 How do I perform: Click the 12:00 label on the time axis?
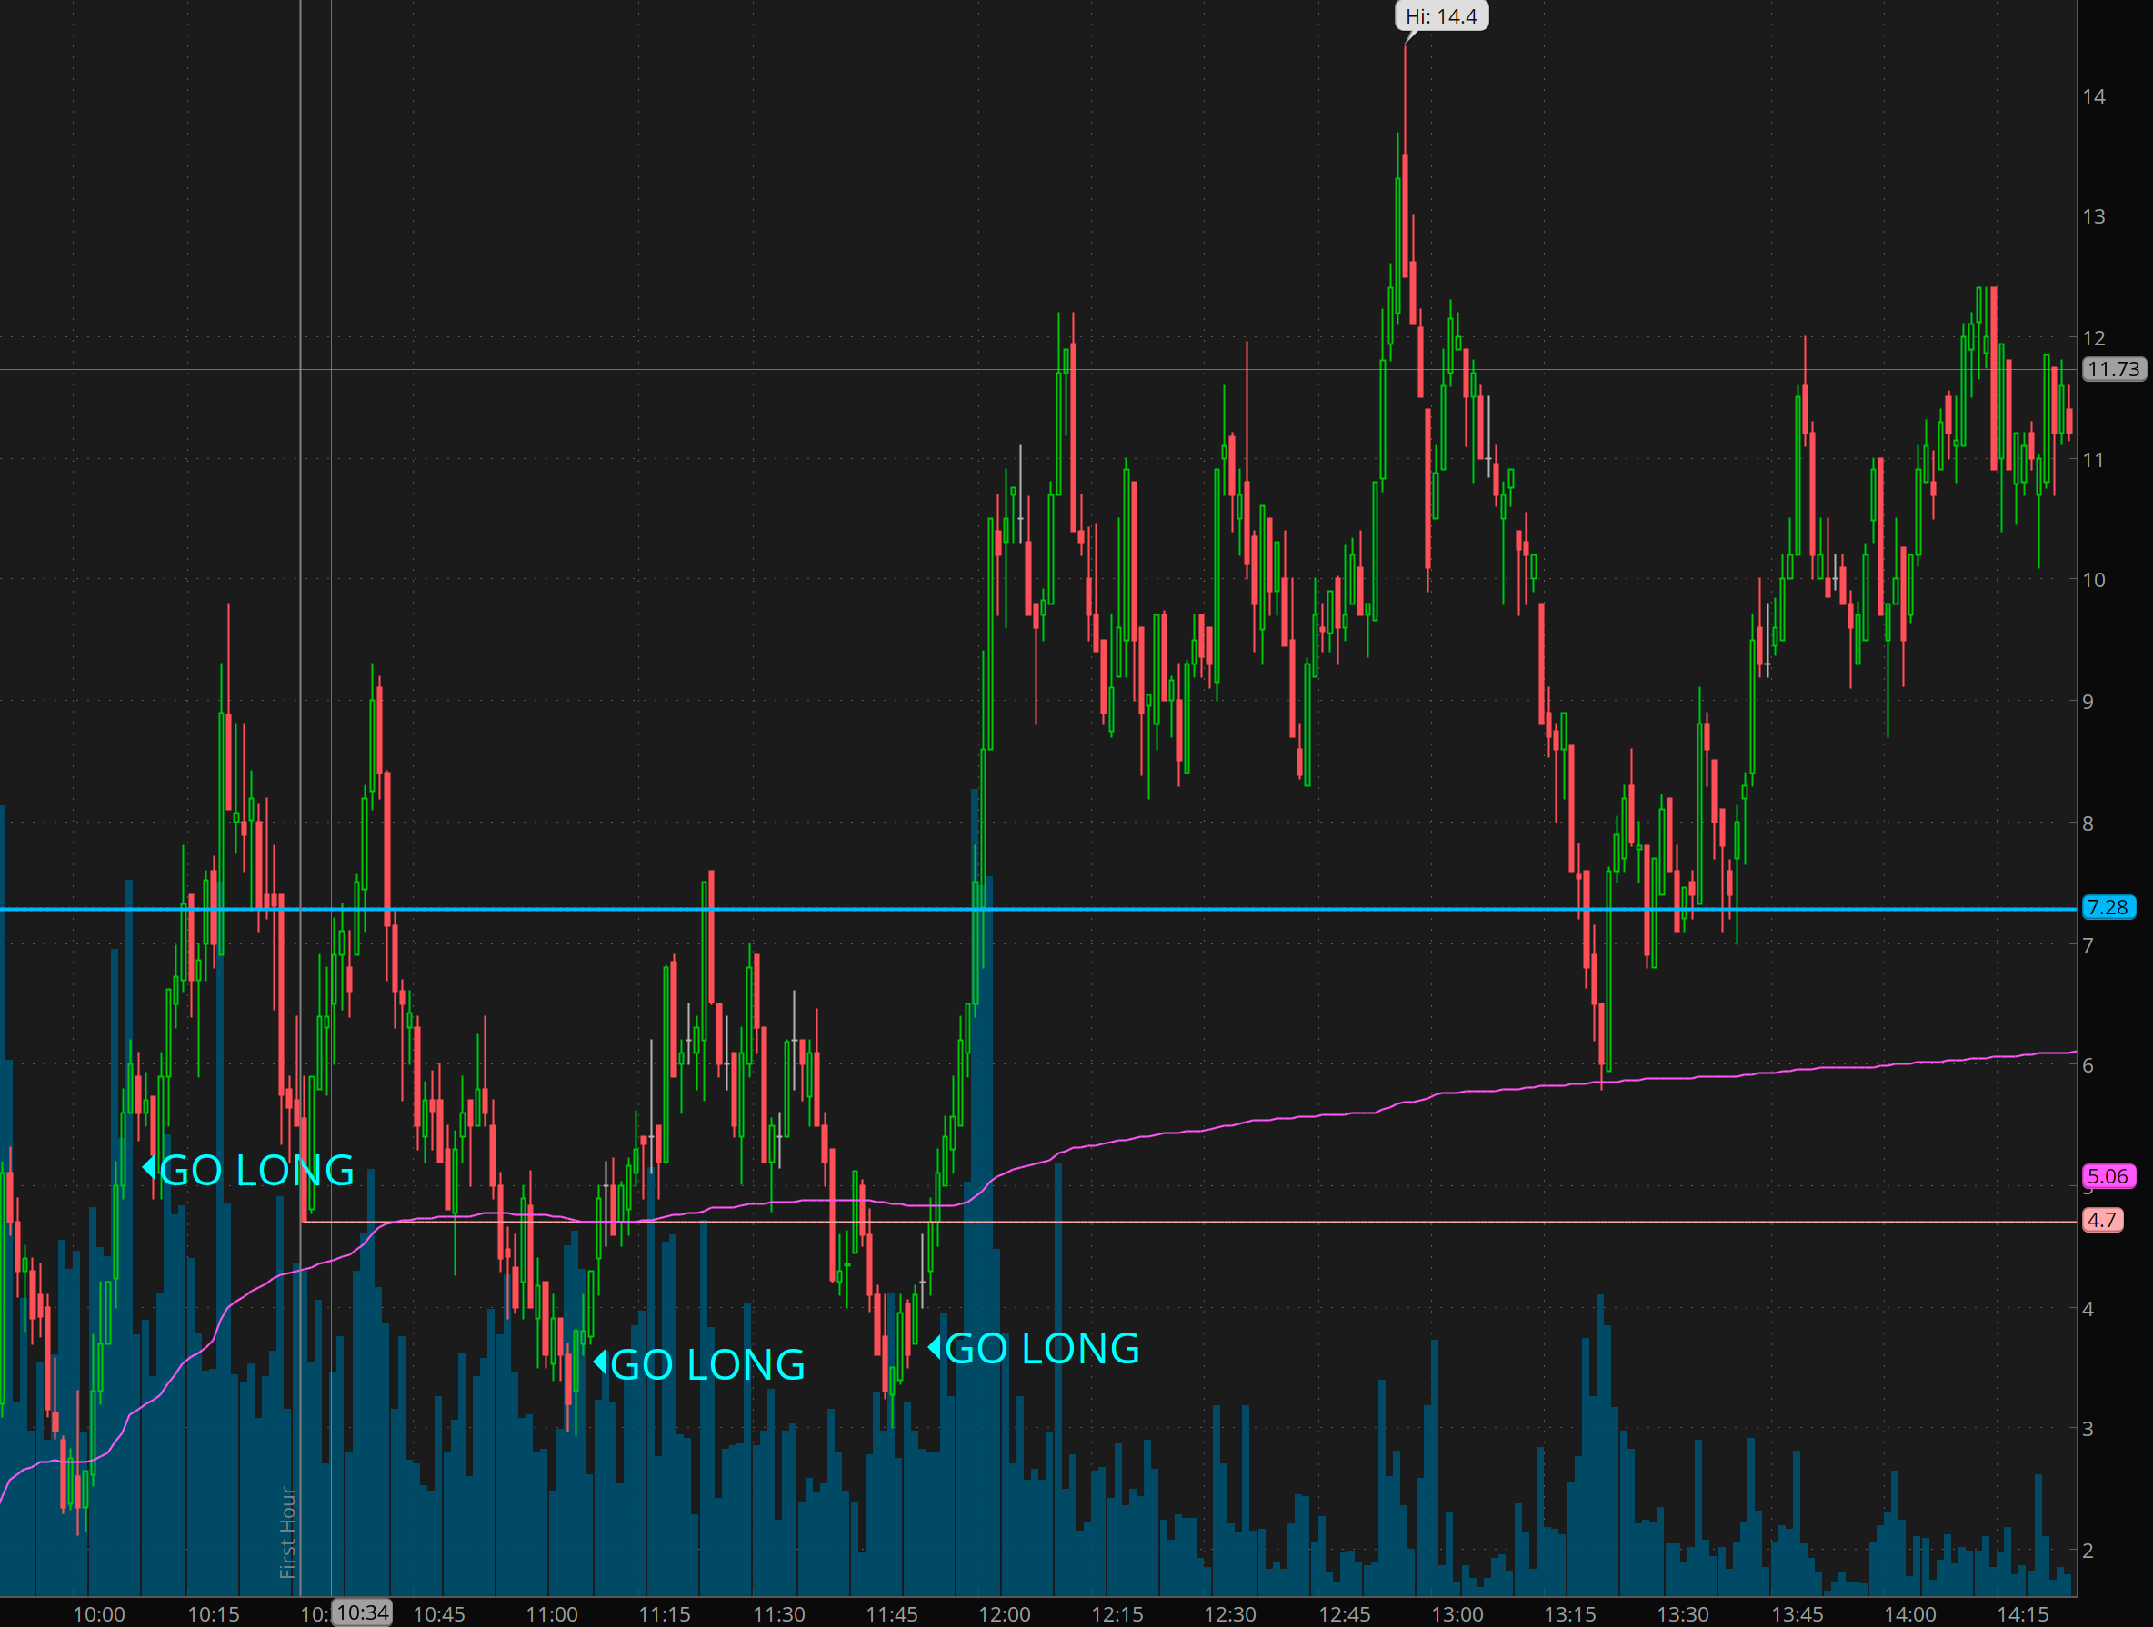[1004, 1614]
